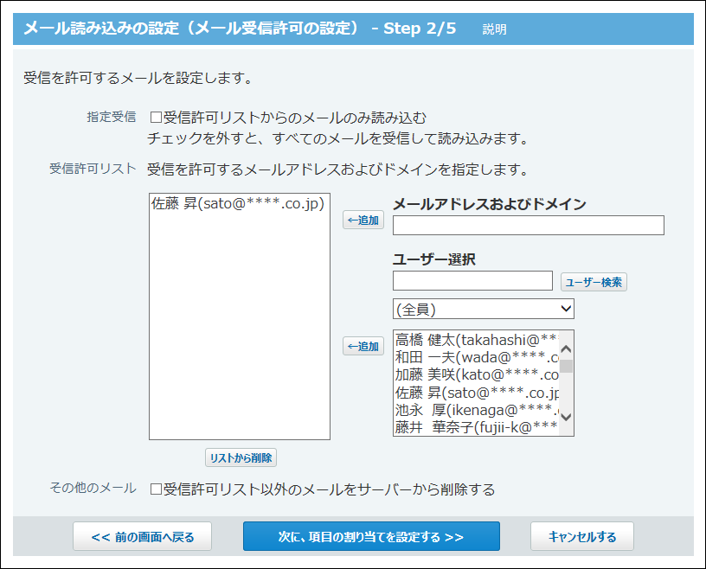706x569 pixels.
Task: Open the 説明 help link in header
Action: coord(495,29)
